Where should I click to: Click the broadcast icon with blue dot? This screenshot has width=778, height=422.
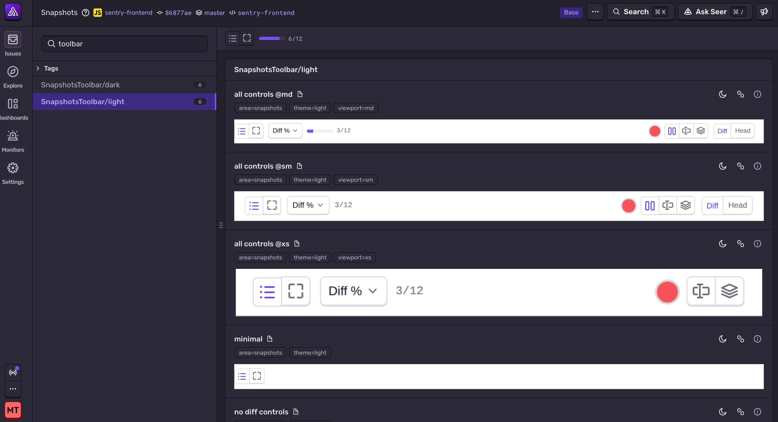coord(13,373)
